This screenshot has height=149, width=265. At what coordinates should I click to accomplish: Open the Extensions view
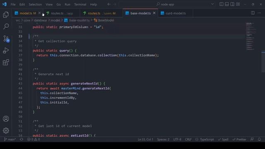click(6, 62)
